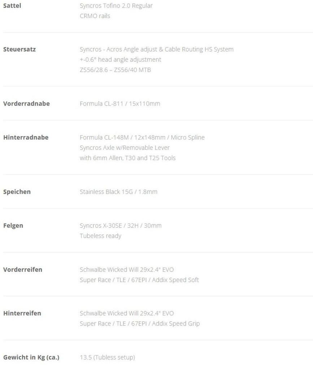Select the line ending in Addix Speed Grip
The width and height of the screenshot is (313, 365).
click(139, 323)
